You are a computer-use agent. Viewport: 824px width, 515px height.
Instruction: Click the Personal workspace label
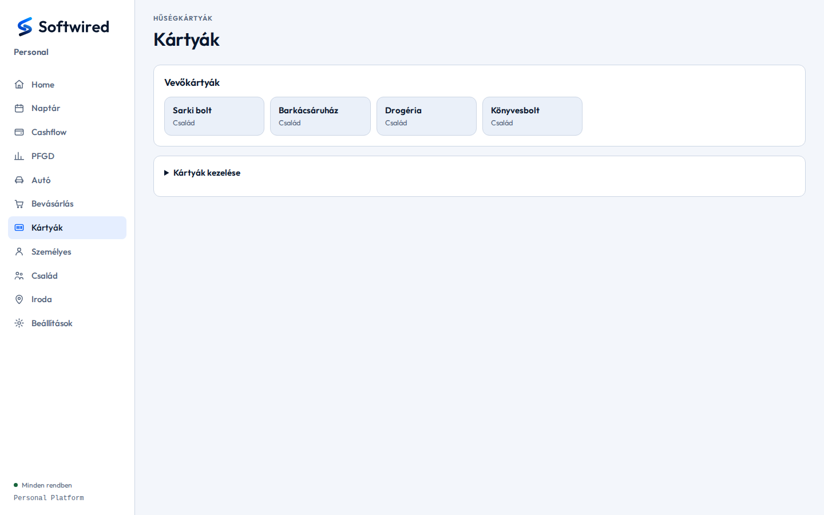tap(31, 52)
